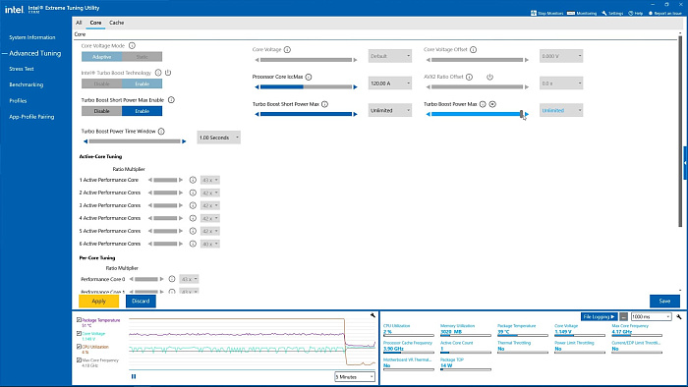The image size is (688, 387).
Task: Pause the monitoring graph
Action: [x=134, y=376]
